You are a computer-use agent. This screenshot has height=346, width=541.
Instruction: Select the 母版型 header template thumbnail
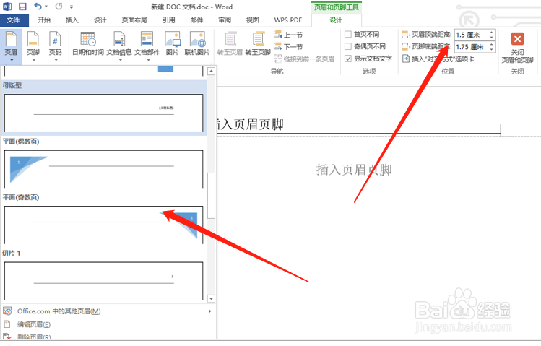(x=103, y=113)
